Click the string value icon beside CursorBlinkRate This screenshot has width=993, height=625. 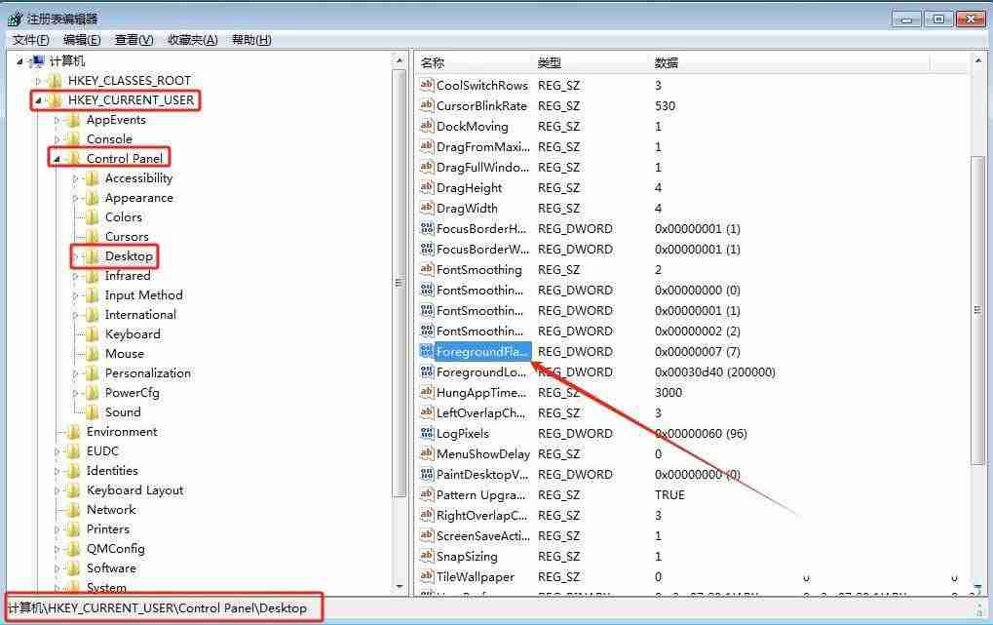coord(426,105)
